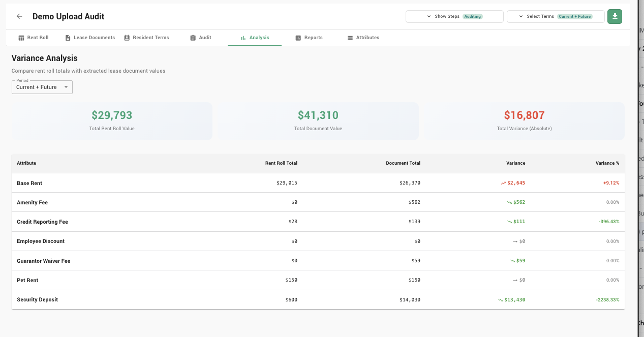
Task: Click the $139 Credit Reporting document total
Action: pos(414,222)
